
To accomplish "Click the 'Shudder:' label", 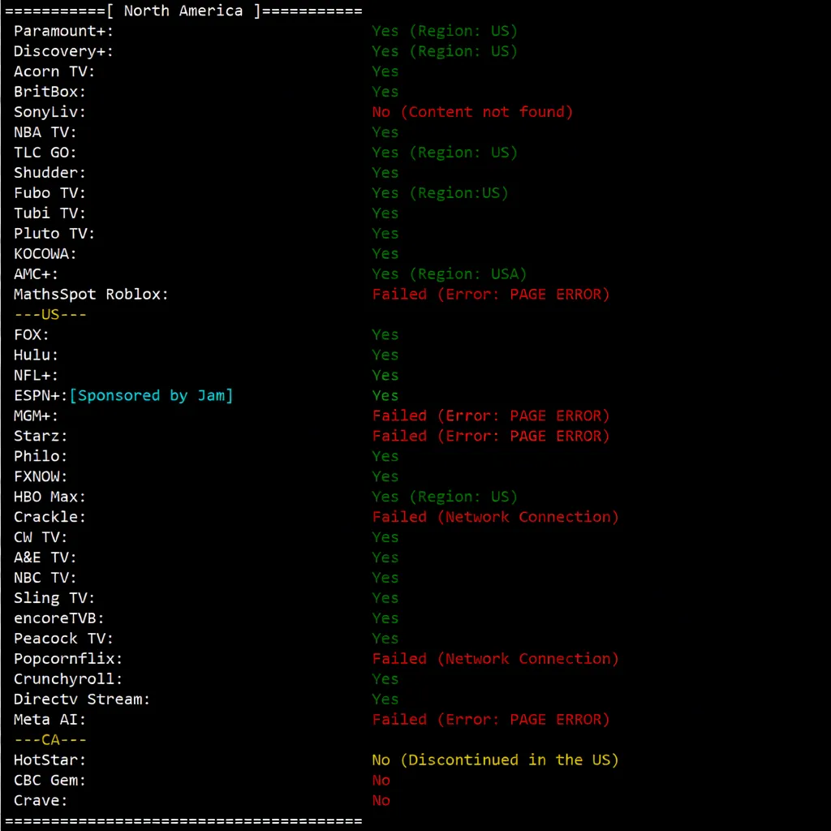I will (50, 172).
